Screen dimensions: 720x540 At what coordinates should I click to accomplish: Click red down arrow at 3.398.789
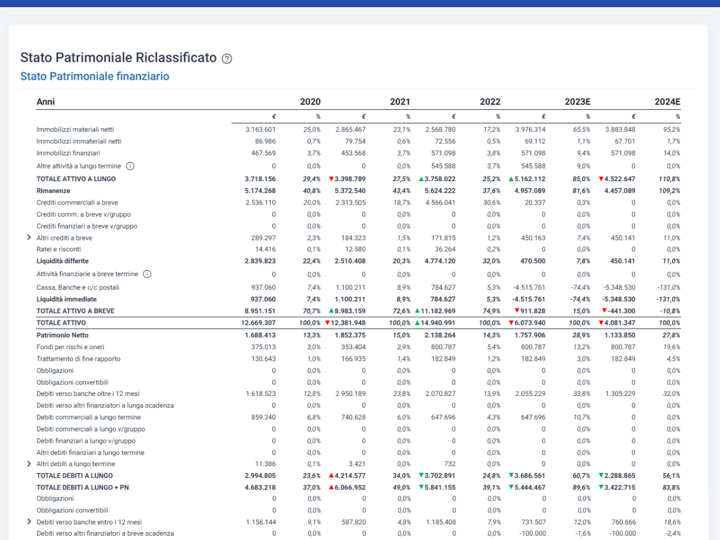click(331, 179)
